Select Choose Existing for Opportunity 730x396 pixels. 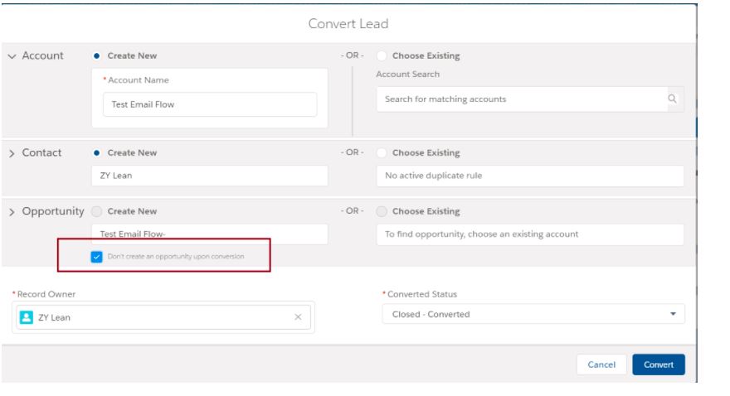tap(382, 211)
